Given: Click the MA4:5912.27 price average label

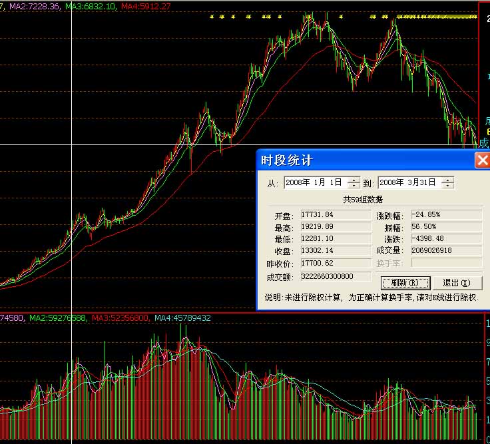Looking at the screenshot, I should (x=146, y=6).
